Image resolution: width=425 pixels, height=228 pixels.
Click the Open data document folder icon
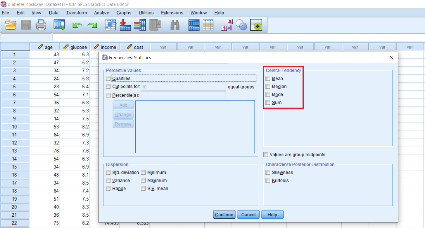[x=11, y=25]
